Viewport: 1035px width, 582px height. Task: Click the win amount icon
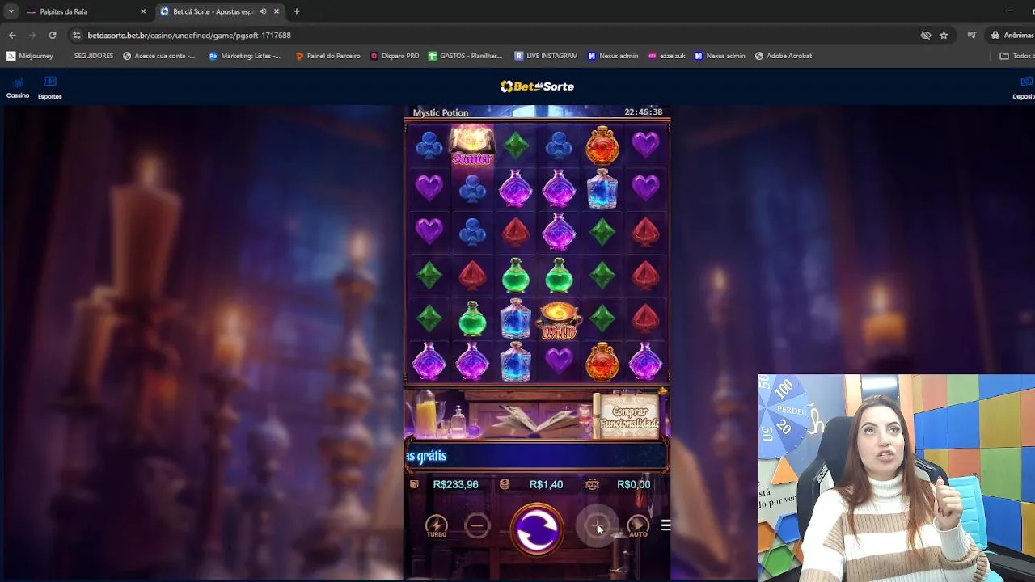tap(592, 484)
